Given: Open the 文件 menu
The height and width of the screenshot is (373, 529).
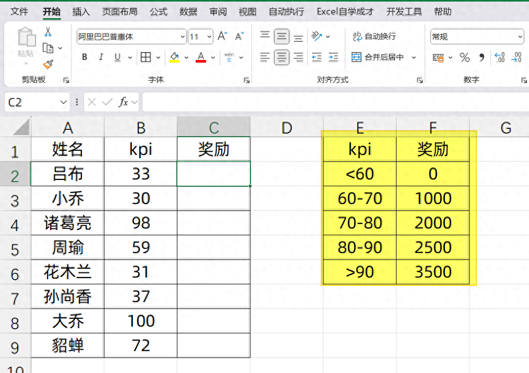Looking at the screenshot, I should [19, 11].
